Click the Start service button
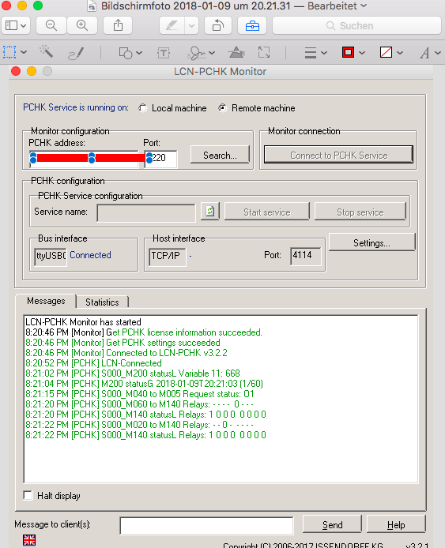445x548 pixels. point(267,212)
